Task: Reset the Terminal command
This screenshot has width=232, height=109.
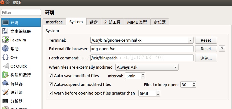Action: (x=206, y=40)
